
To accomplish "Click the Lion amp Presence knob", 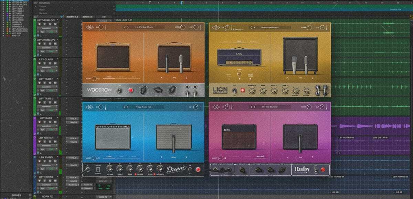I will [252, 91].
